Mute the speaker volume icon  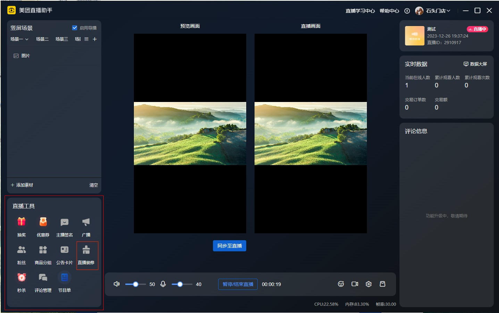coord(117,284)
